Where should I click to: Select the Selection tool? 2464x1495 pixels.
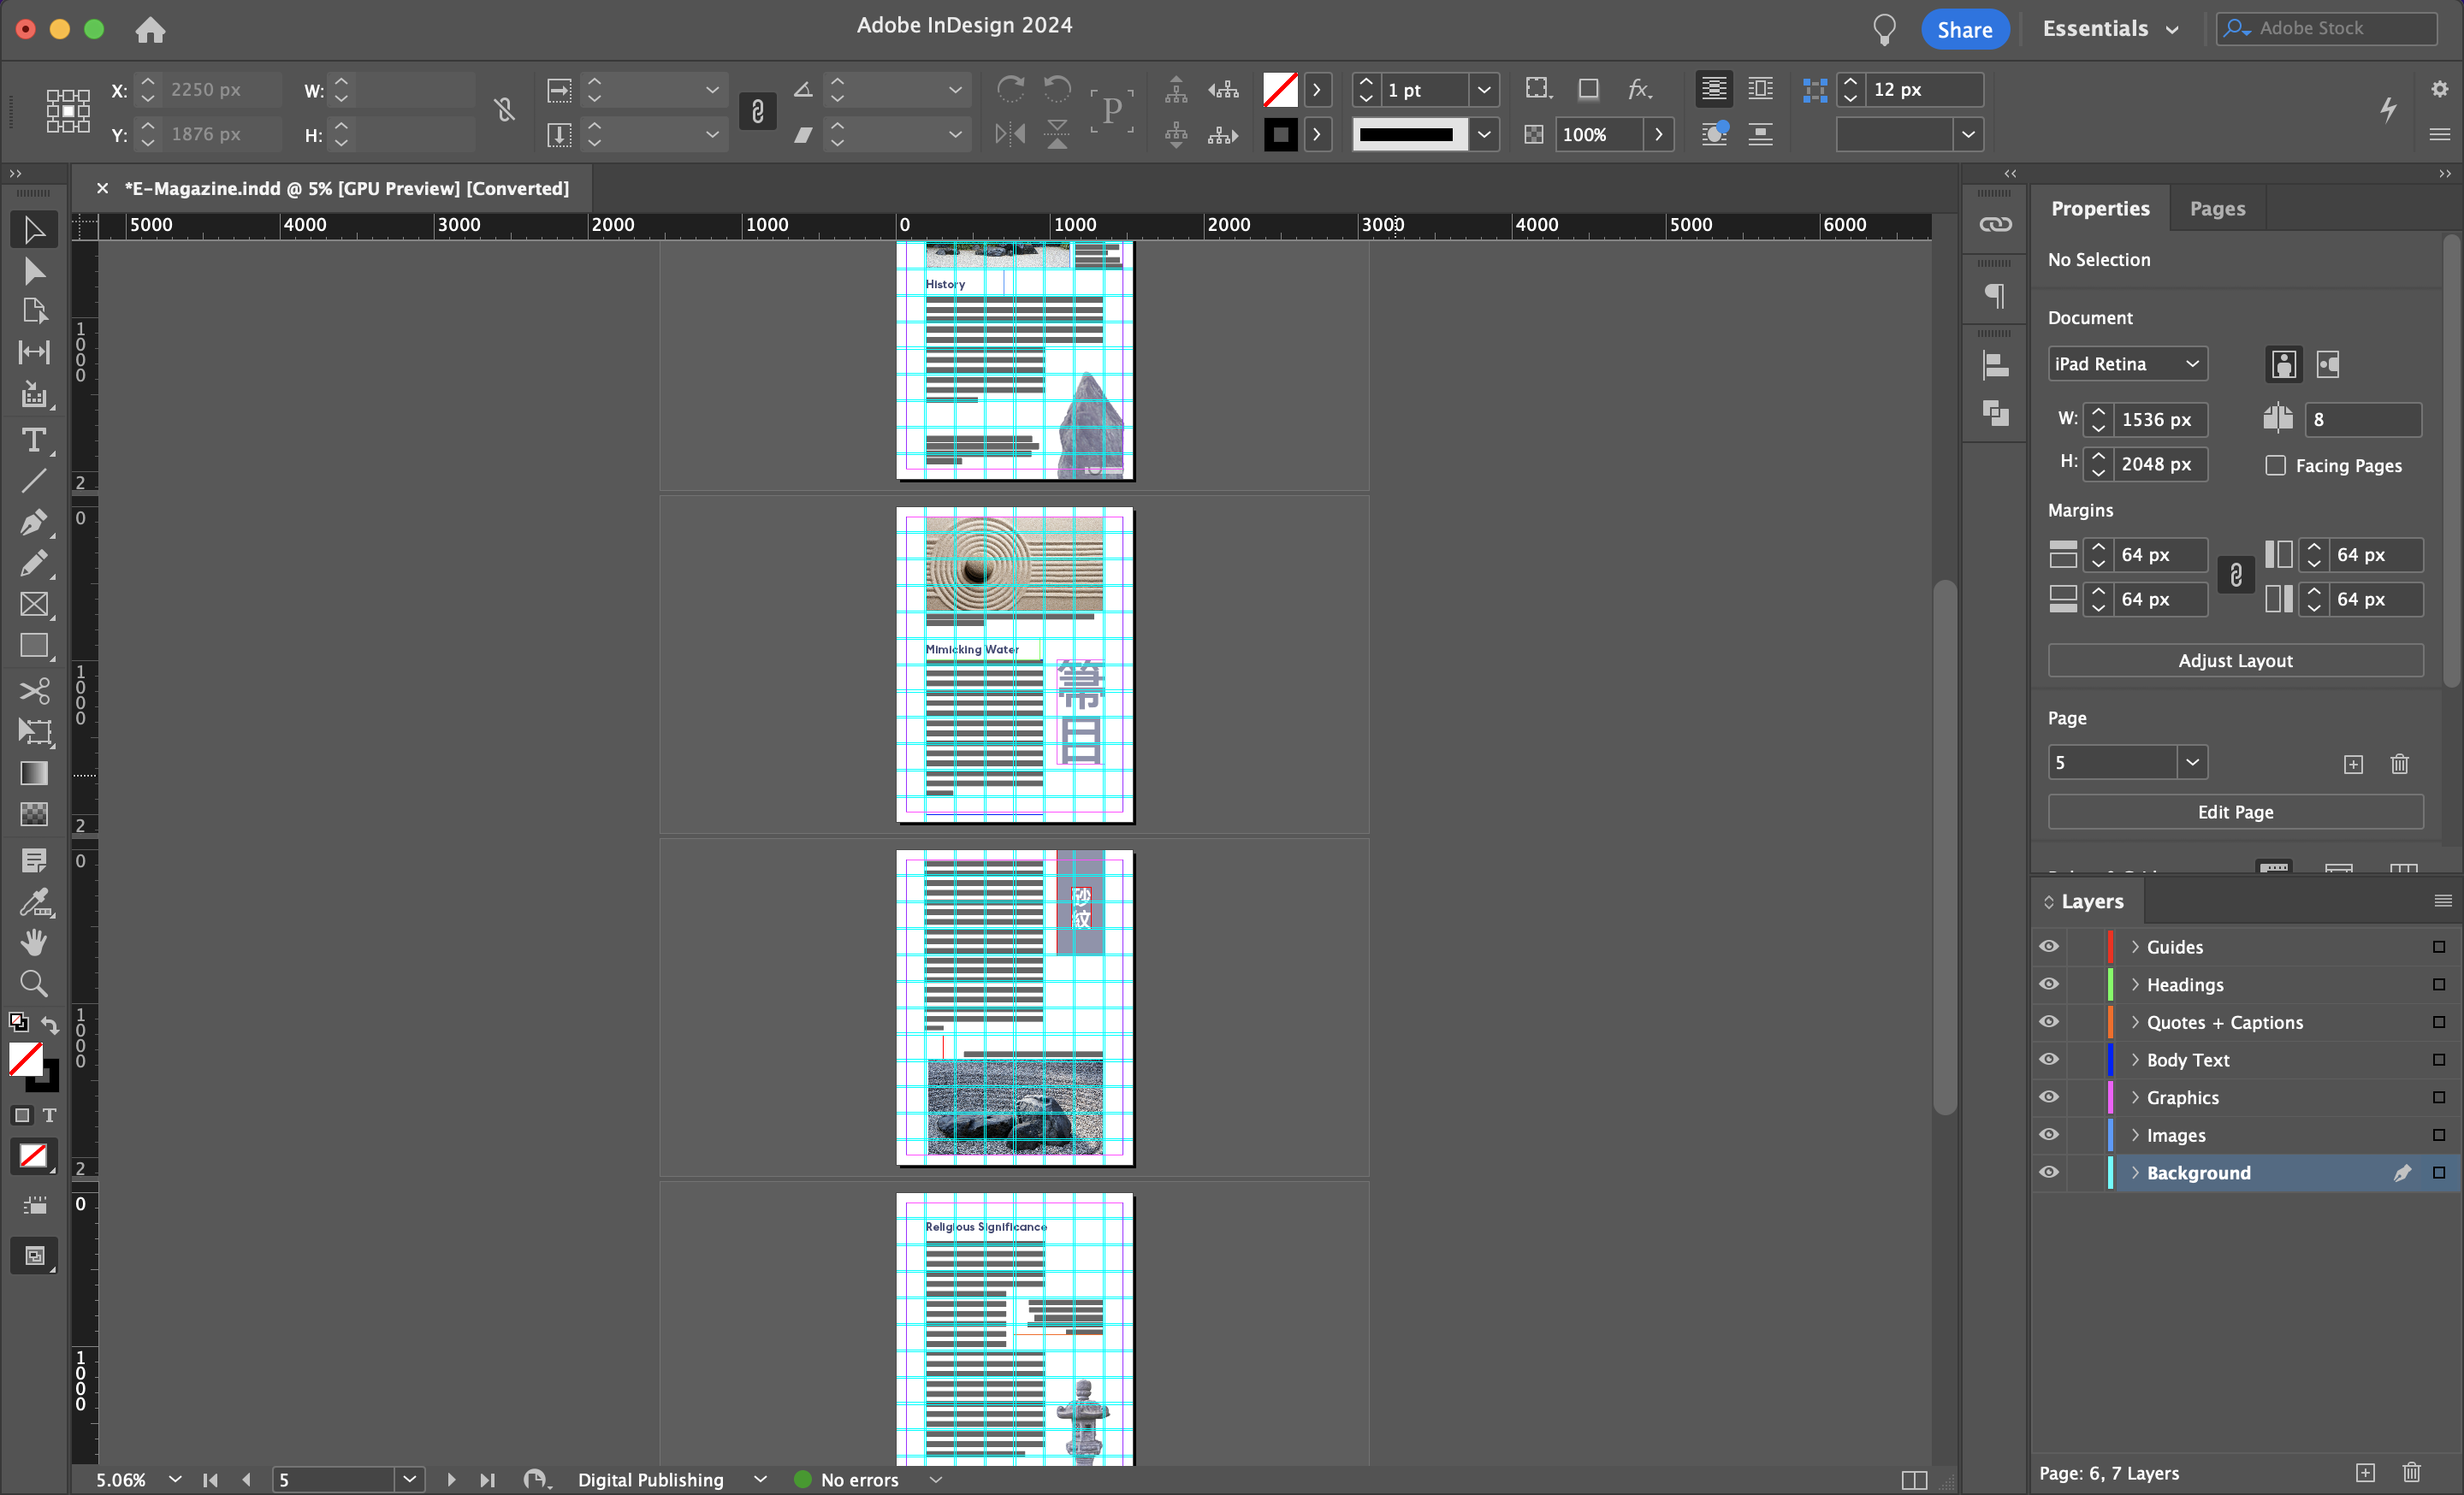point(34,230)
